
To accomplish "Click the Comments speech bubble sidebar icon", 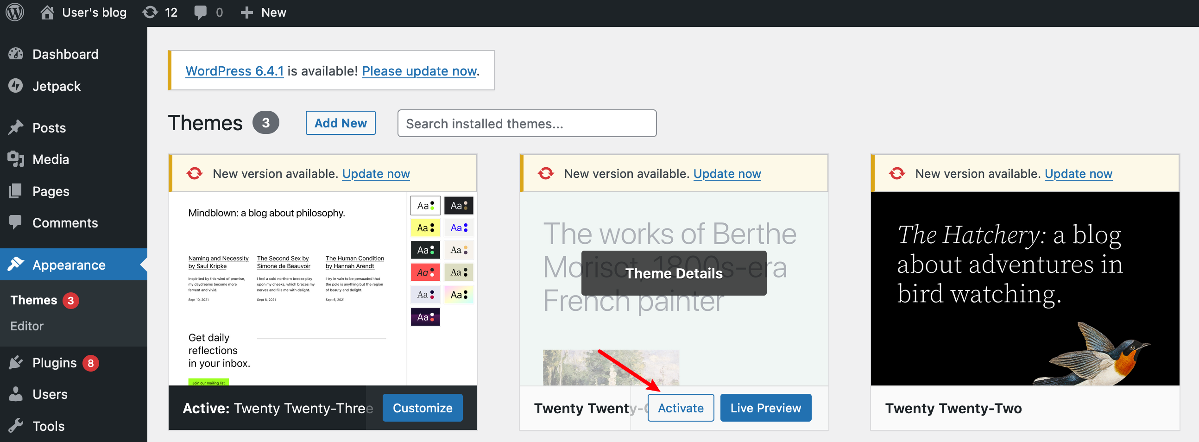I will pos(16,223).
